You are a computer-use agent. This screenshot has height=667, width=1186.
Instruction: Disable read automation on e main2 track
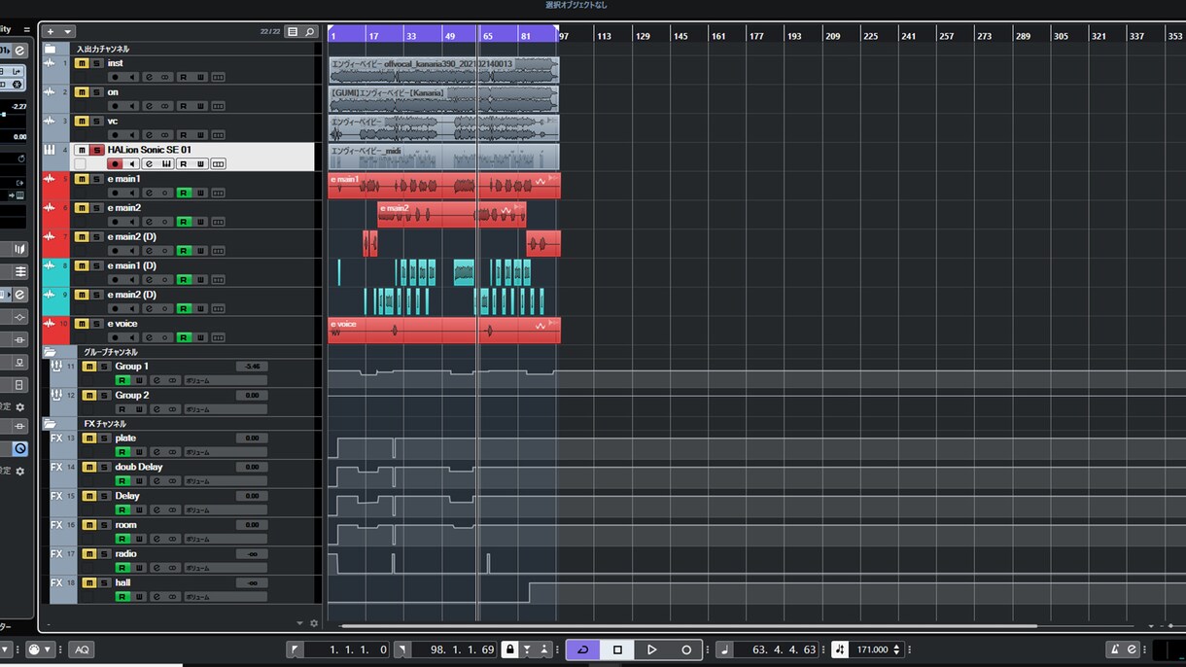click(183, 222)
